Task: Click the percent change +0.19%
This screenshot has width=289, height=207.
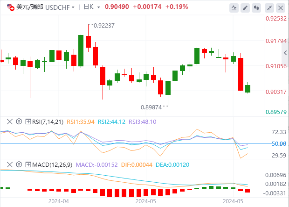Action: tap(177, 7)
